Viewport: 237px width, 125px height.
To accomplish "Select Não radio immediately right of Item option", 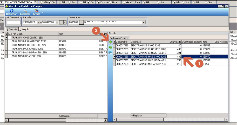I will (144, 2).
